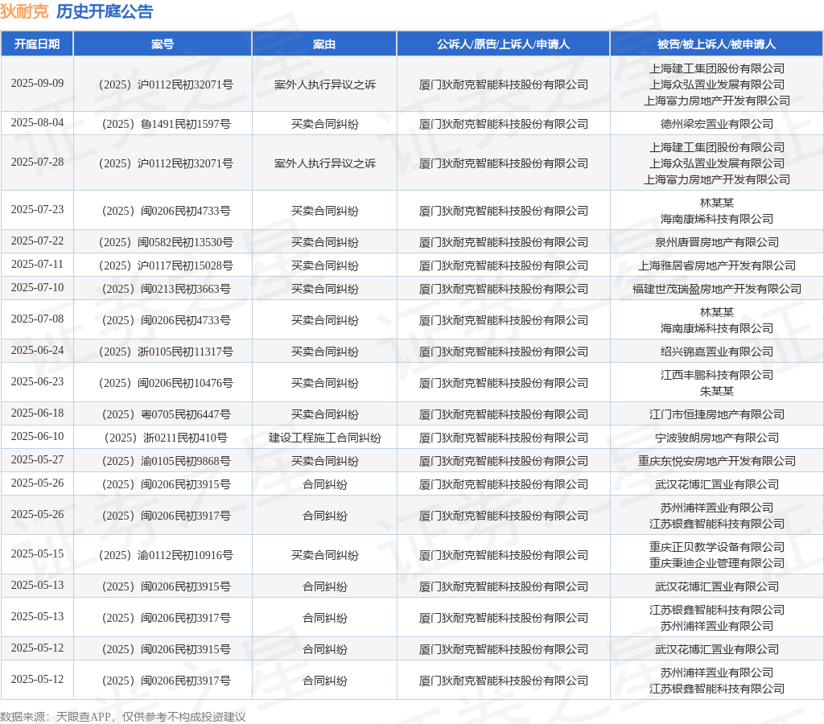Select case number 粤0705民初6447号
The width and height of the screenshot is (824, 724).
(x=166, y=414)
